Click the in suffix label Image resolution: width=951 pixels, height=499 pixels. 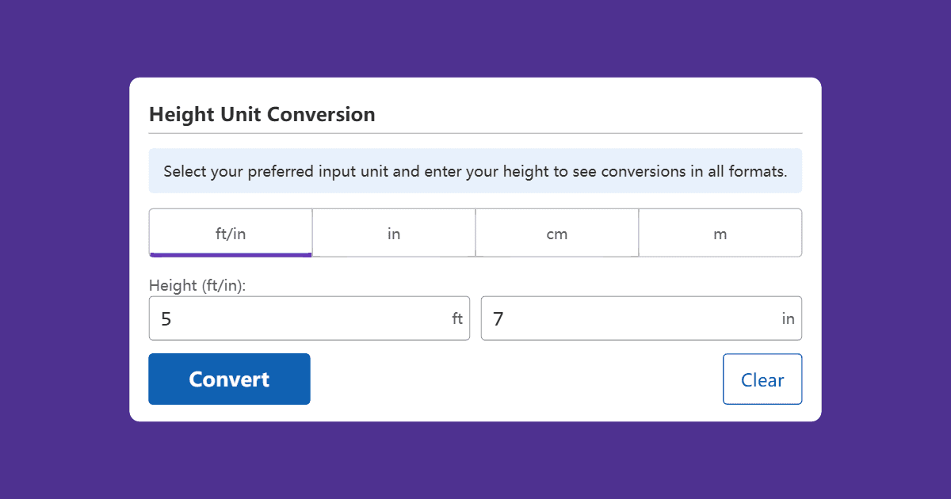point(788,318)
